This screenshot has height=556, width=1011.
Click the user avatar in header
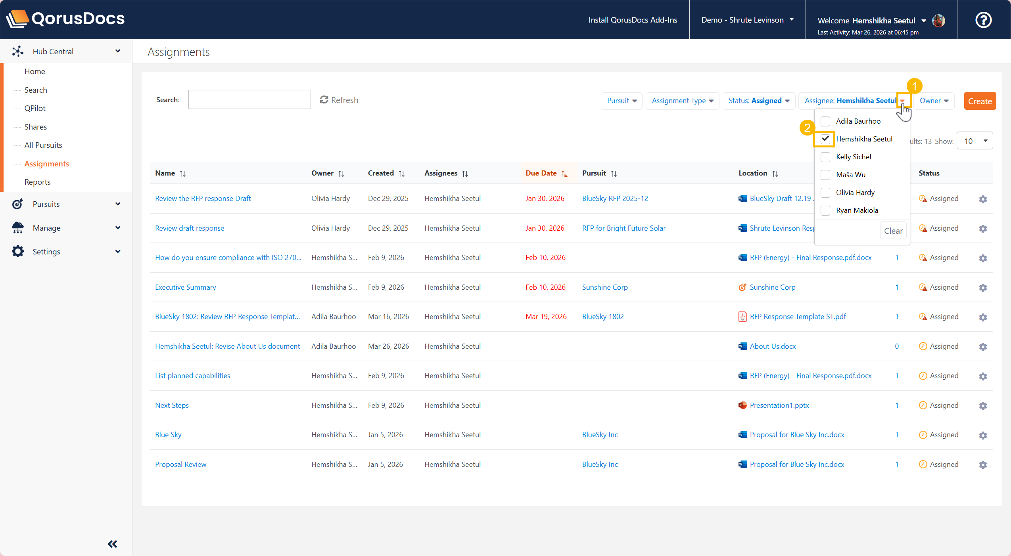pyautogui.click(x=939, y=21)
